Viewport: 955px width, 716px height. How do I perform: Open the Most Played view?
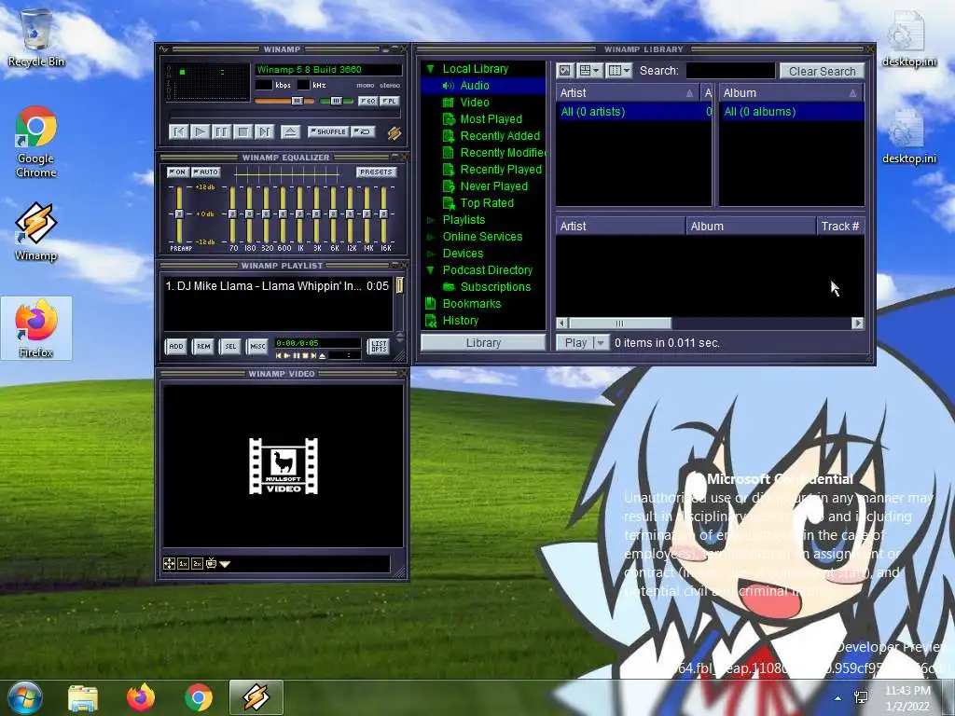pos(491,119)
